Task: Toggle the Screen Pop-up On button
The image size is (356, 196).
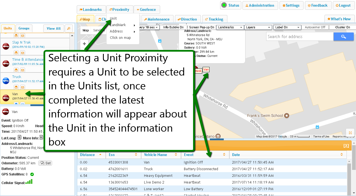Action: (202, 27)
